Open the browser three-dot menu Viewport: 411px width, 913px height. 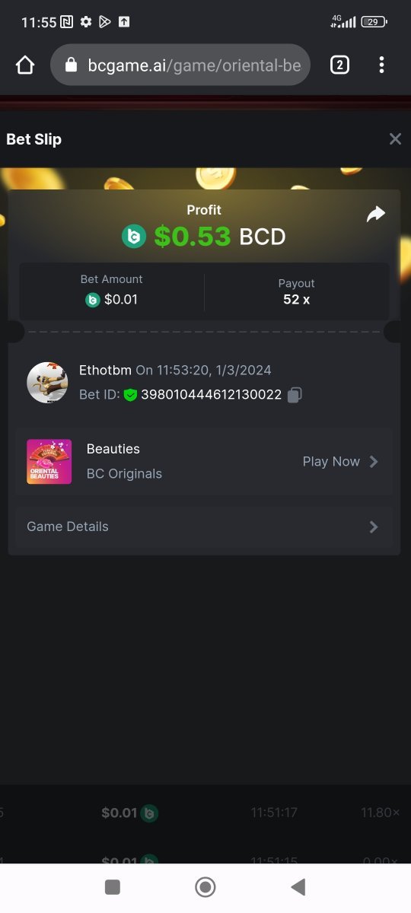click(381, 65)
